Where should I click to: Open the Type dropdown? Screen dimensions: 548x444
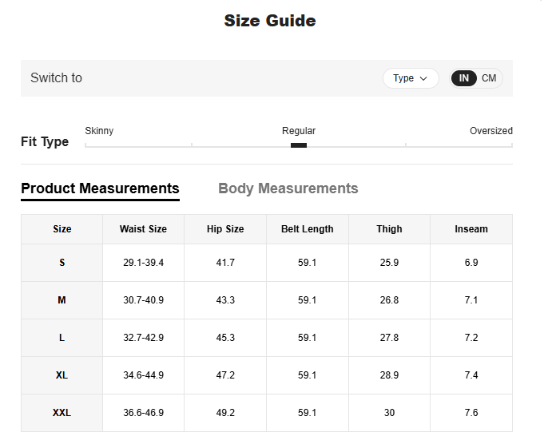410,78
